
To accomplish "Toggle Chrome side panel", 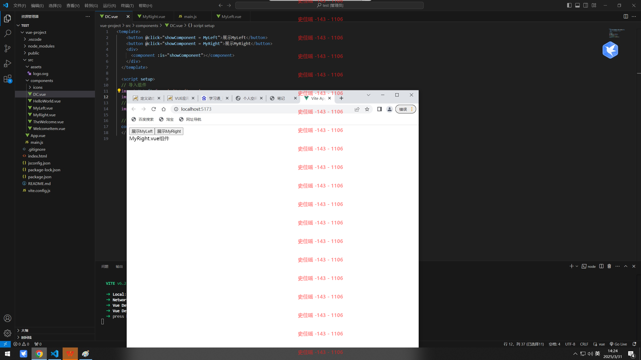I will 380,109.
